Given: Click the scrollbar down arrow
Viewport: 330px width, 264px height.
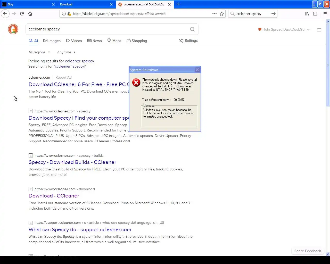Looking at the screenshot, I should click(328, 254).
